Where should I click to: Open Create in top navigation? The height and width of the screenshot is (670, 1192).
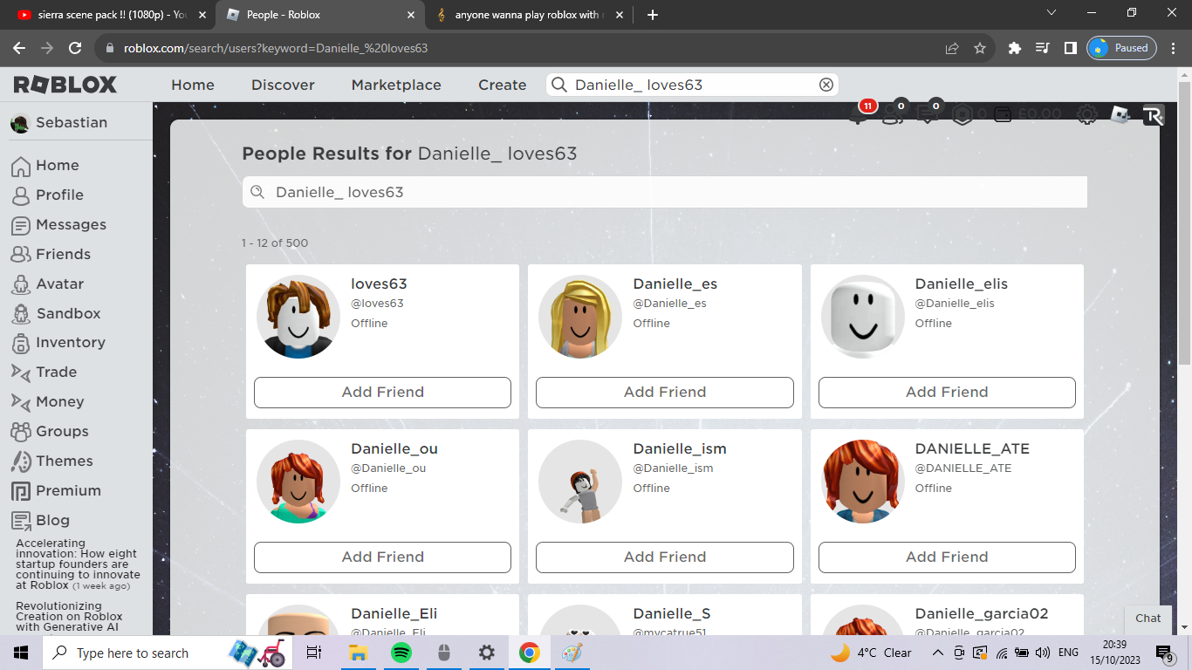502,85
